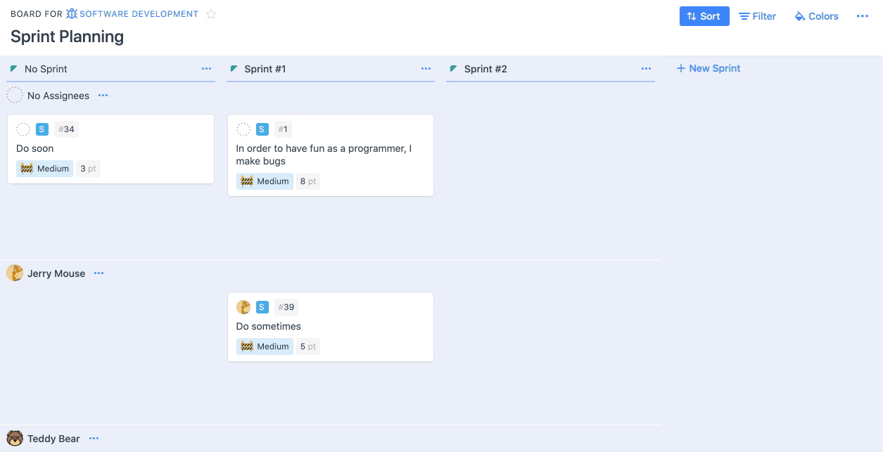883x452 pixels.
Task: Click the green flag on the No Sprint column
Action: [x=13, y=68]
